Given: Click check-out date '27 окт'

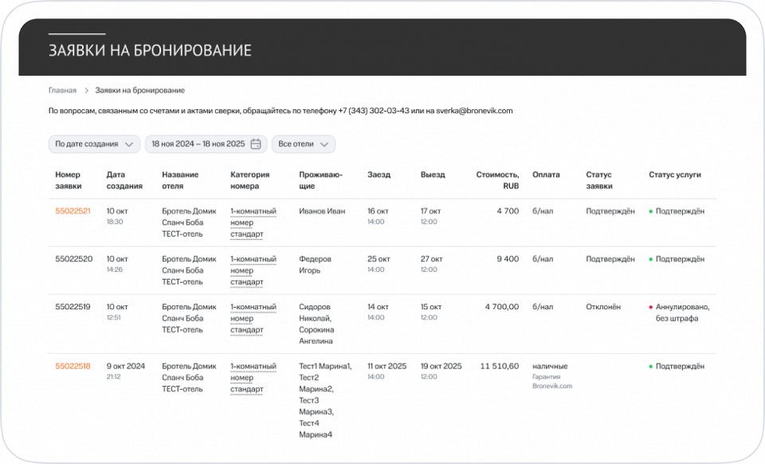Looking at the screenshot, I should click(x=431, y=259).
